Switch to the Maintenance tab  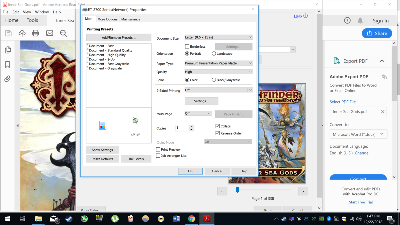click(x=131, y=19)
